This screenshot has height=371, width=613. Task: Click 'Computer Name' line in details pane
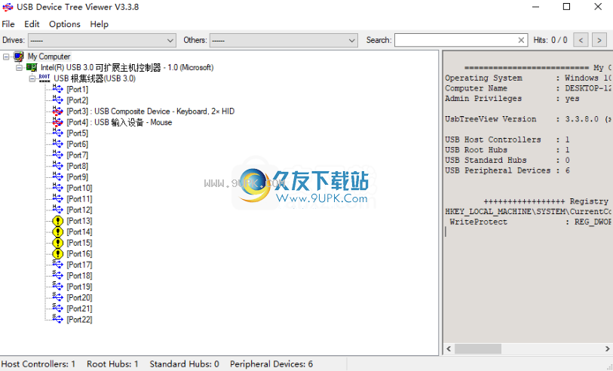click(x=529, y=88)
